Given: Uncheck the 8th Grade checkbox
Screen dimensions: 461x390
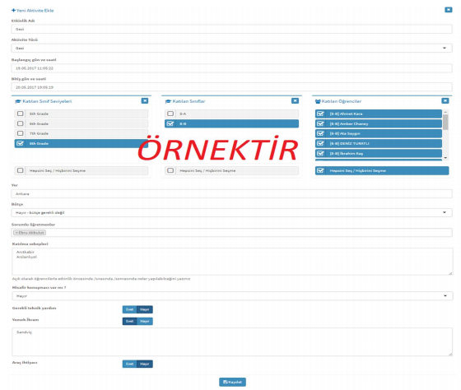Looking at the screenshot, I should 21,143.
